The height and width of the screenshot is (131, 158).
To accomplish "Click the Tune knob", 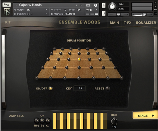I will coord(112,6).
